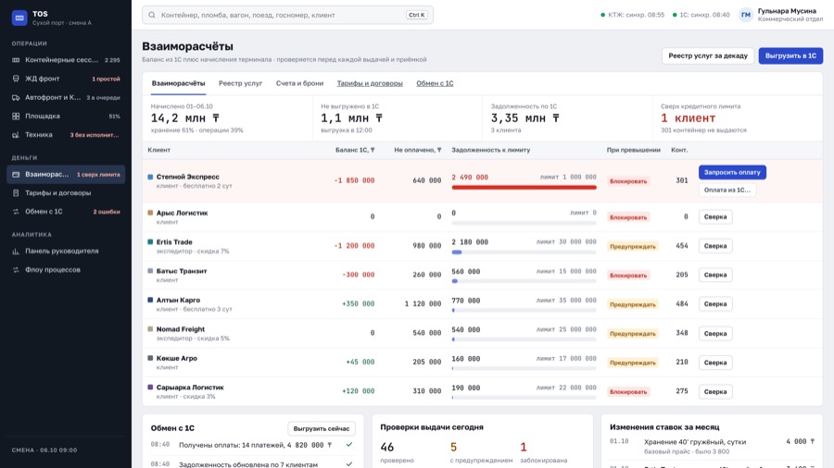The image size is (834, 468).
Task: Open Обмен с 1С sidebar icon
Action: 16,211
